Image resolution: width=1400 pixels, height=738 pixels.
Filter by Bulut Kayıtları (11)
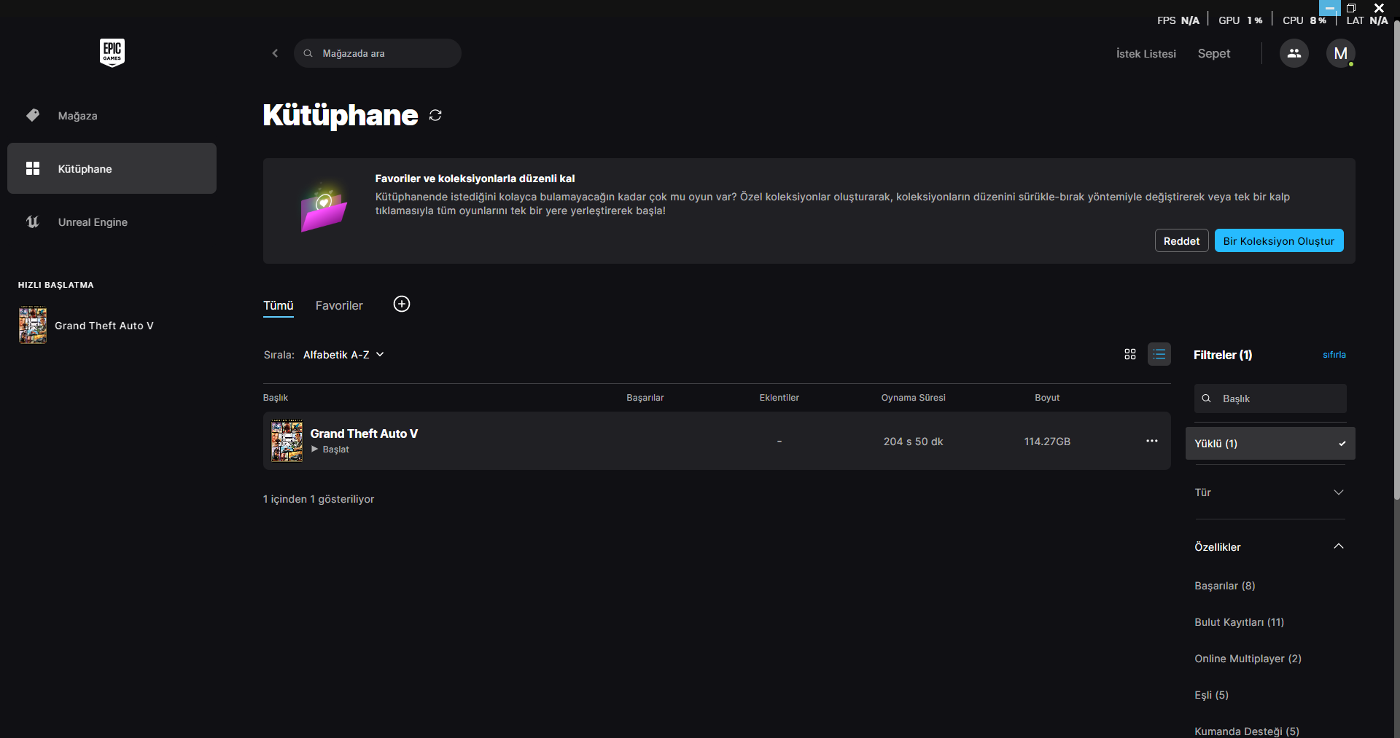point(1240,622)
